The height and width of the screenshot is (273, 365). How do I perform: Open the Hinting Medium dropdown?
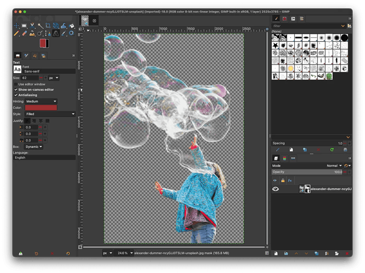pos(41,101)
